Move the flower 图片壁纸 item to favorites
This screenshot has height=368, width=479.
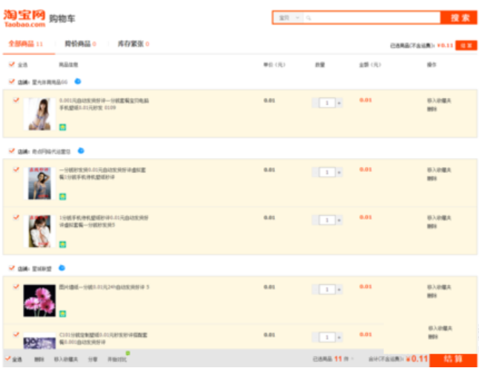pos(439,287)
